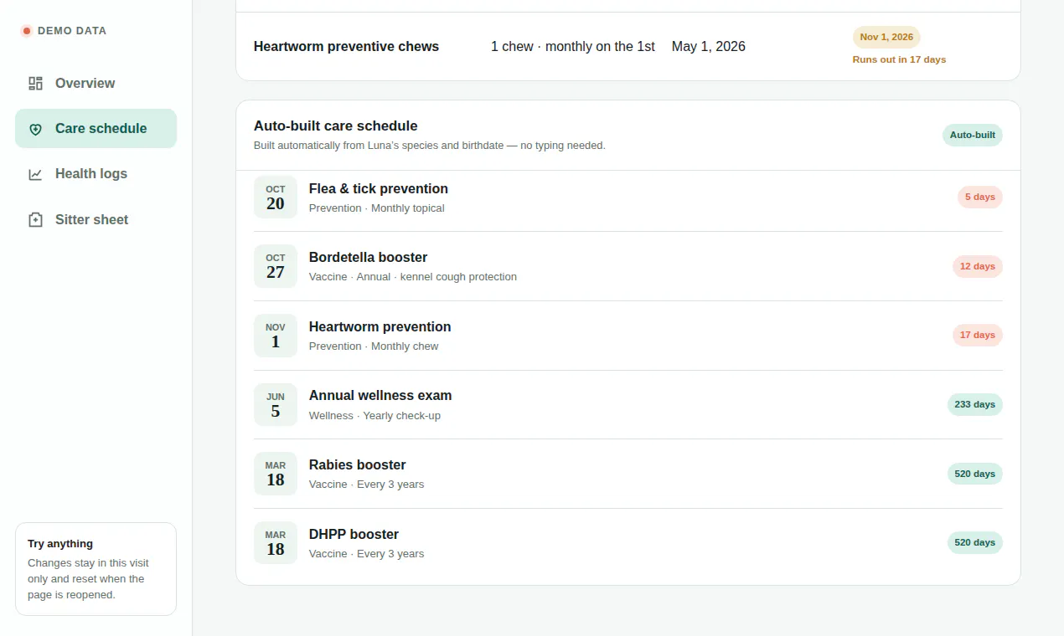The height and width of the screenshot is (636, 1064).
Task: Click the 1 chew monthly dosage text
Action: 573,46
